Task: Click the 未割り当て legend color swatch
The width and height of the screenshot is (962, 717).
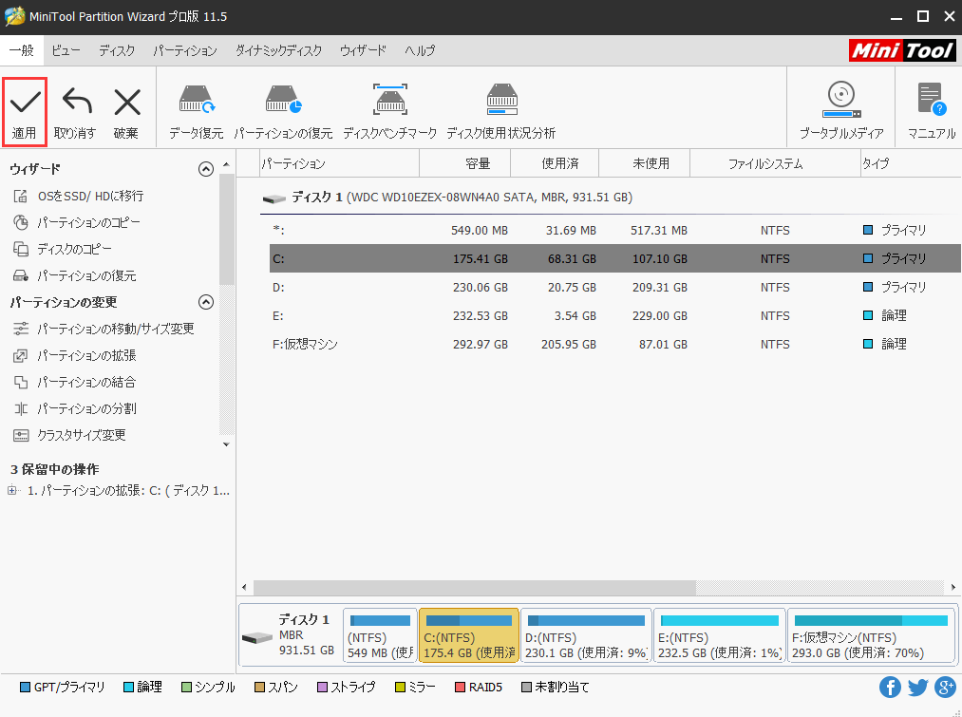Action: [x=527, y=687]
